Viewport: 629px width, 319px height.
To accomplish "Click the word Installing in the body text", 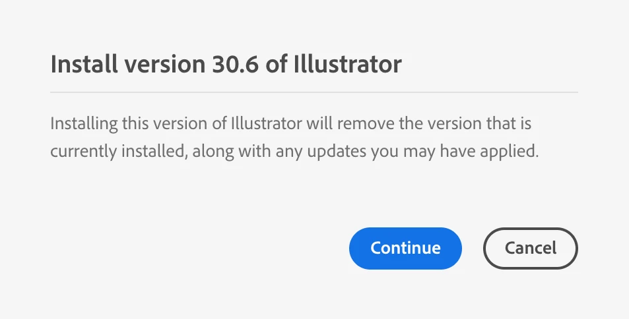I will pyautogui.click(x=84, y=123).
